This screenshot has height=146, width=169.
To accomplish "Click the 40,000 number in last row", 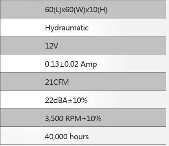I will 56,137.
